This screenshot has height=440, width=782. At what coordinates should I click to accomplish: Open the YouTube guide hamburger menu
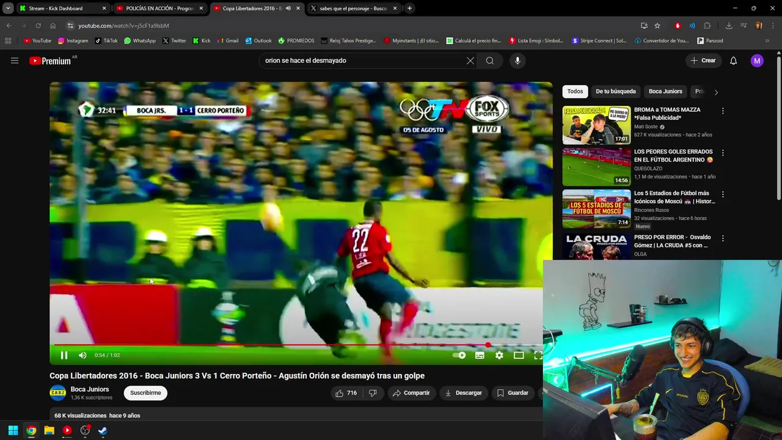pos(15,61)
